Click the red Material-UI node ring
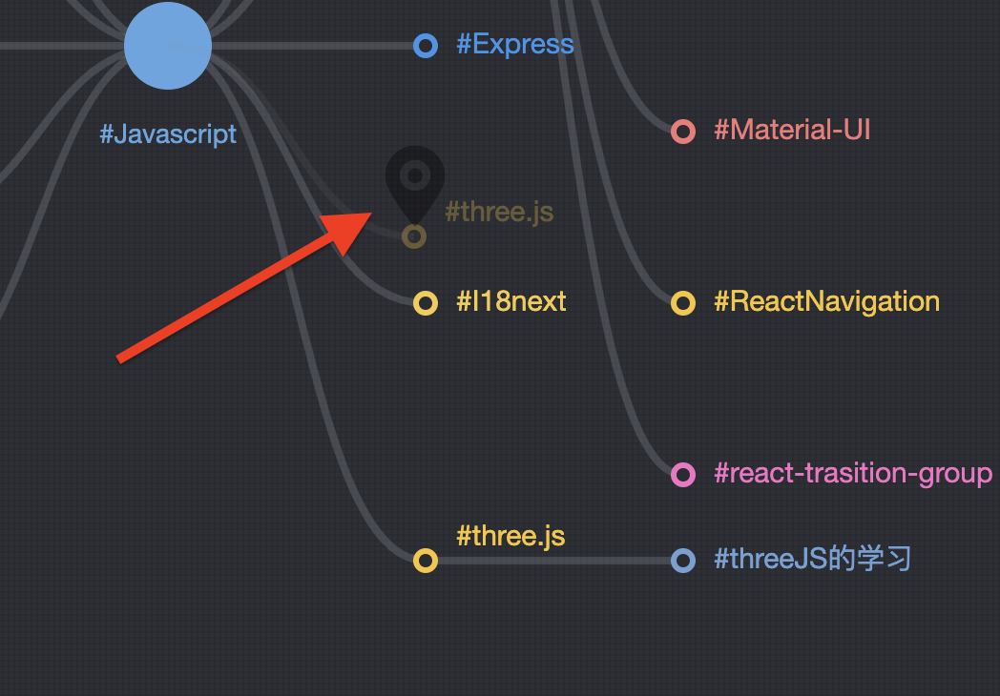The height and width of the screenshot is (696, 1000). pyautogui.click(x=683, y=132)
